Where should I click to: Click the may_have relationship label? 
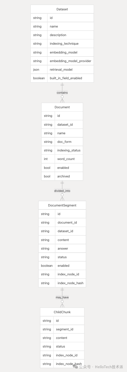pyautogui.click(x=62, y=297)
